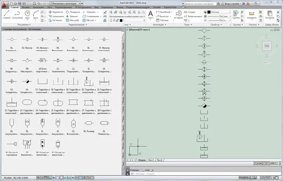The height and width of the screenshot is (181, 283).
Task: Click the Plot/Print icon in quick access toolbar
Action: [x=34, y=3]
